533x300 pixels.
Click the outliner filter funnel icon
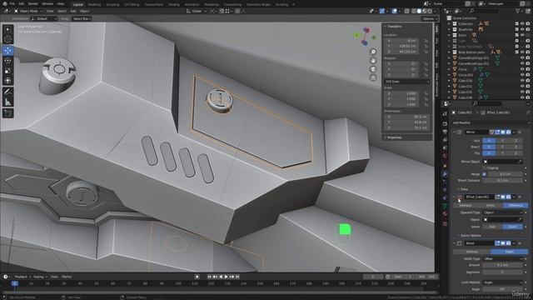518,11
